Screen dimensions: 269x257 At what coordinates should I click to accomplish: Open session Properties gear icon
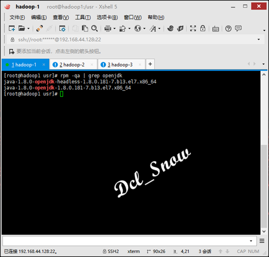click(62, 28)
